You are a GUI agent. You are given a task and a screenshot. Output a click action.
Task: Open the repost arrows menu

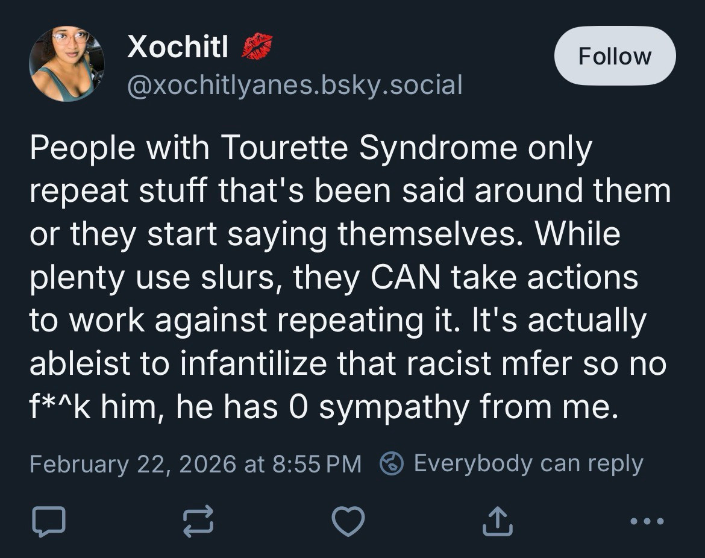pos(198,521)
